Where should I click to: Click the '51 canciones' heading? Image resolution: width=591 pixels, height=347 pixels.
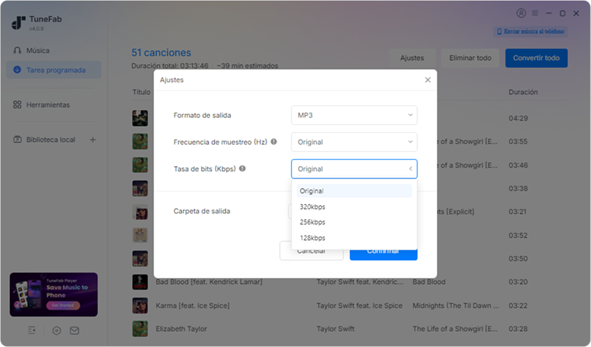[x=161, y=53]
